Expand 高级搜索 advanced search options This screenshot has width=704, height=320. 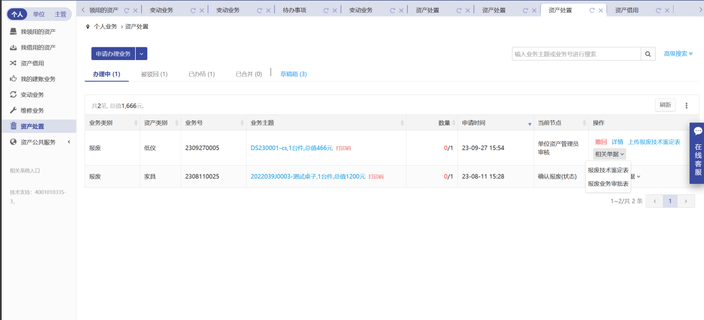pyautogui.click(x=678, y=54)
